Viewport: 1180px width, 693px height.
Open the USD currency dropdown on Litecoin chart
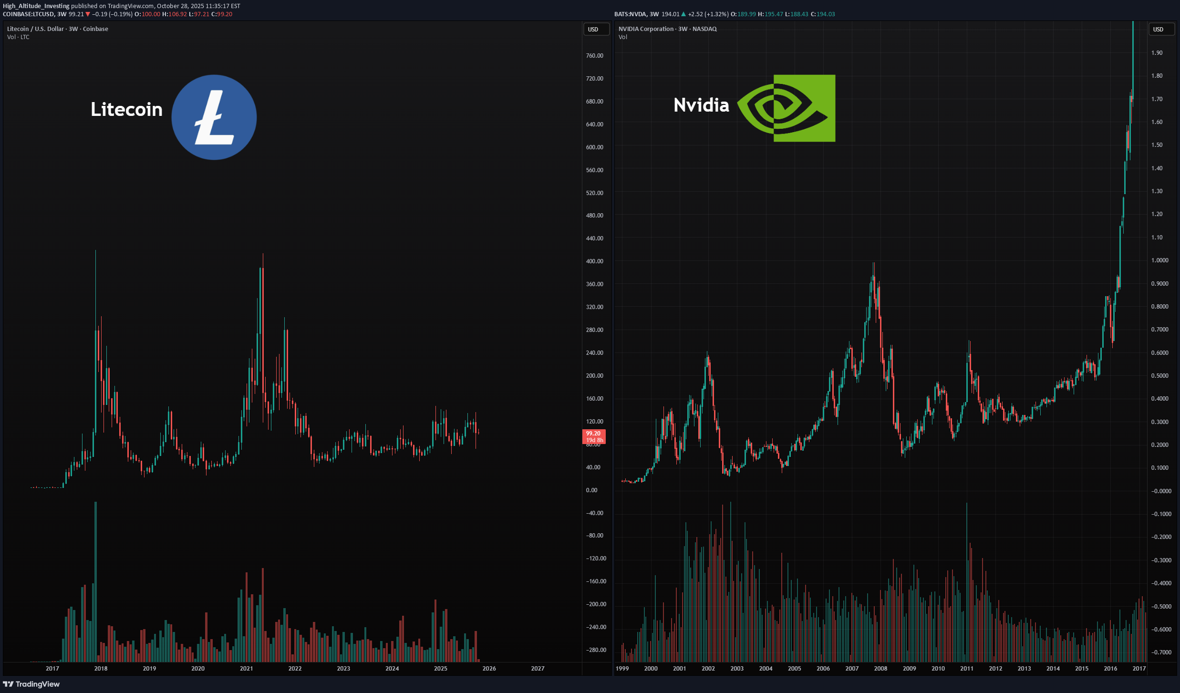tap(596, 30)
